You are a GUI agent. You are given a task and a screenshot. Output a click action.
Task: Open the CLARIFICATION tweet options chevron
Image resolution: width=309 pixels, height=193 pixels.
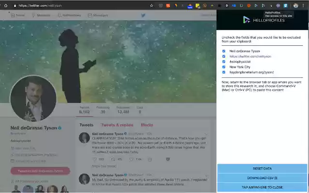206,134
